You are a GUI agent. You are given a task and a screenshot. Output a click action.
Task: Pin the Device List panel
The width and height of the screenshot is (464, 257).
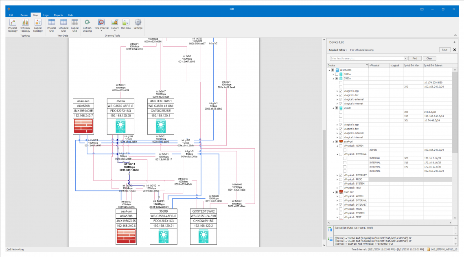(x=455, y=42)
